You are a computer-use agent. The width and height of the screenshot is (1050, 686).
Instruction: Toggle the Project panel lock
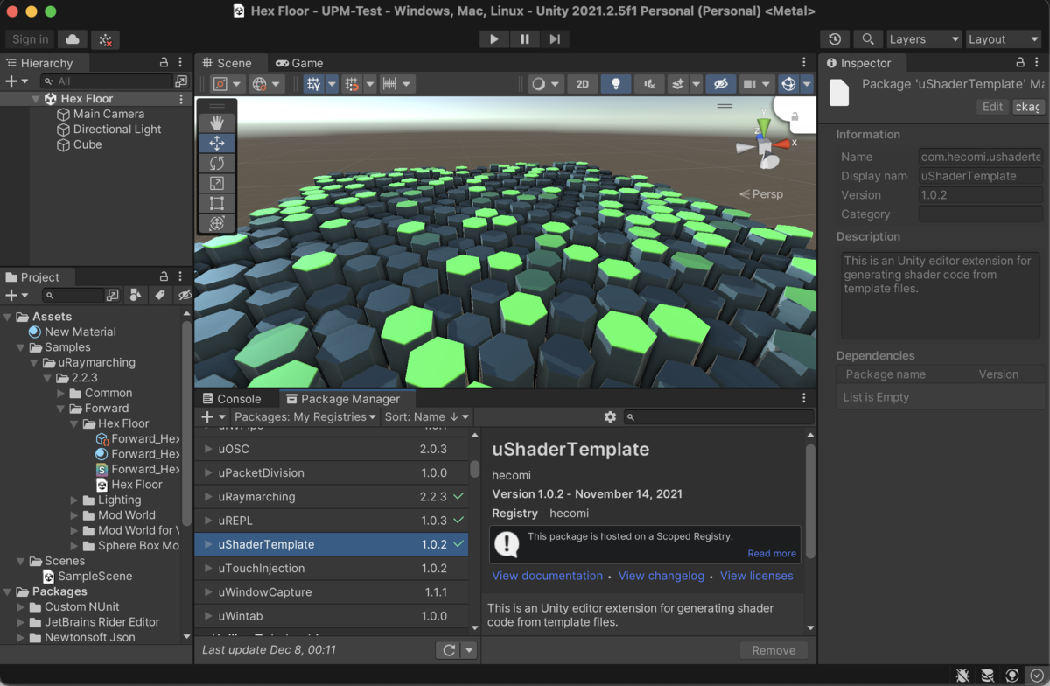[164, 276]
